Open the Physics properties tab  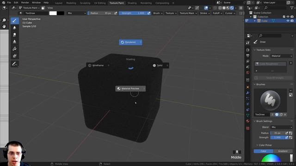(248, 104)
